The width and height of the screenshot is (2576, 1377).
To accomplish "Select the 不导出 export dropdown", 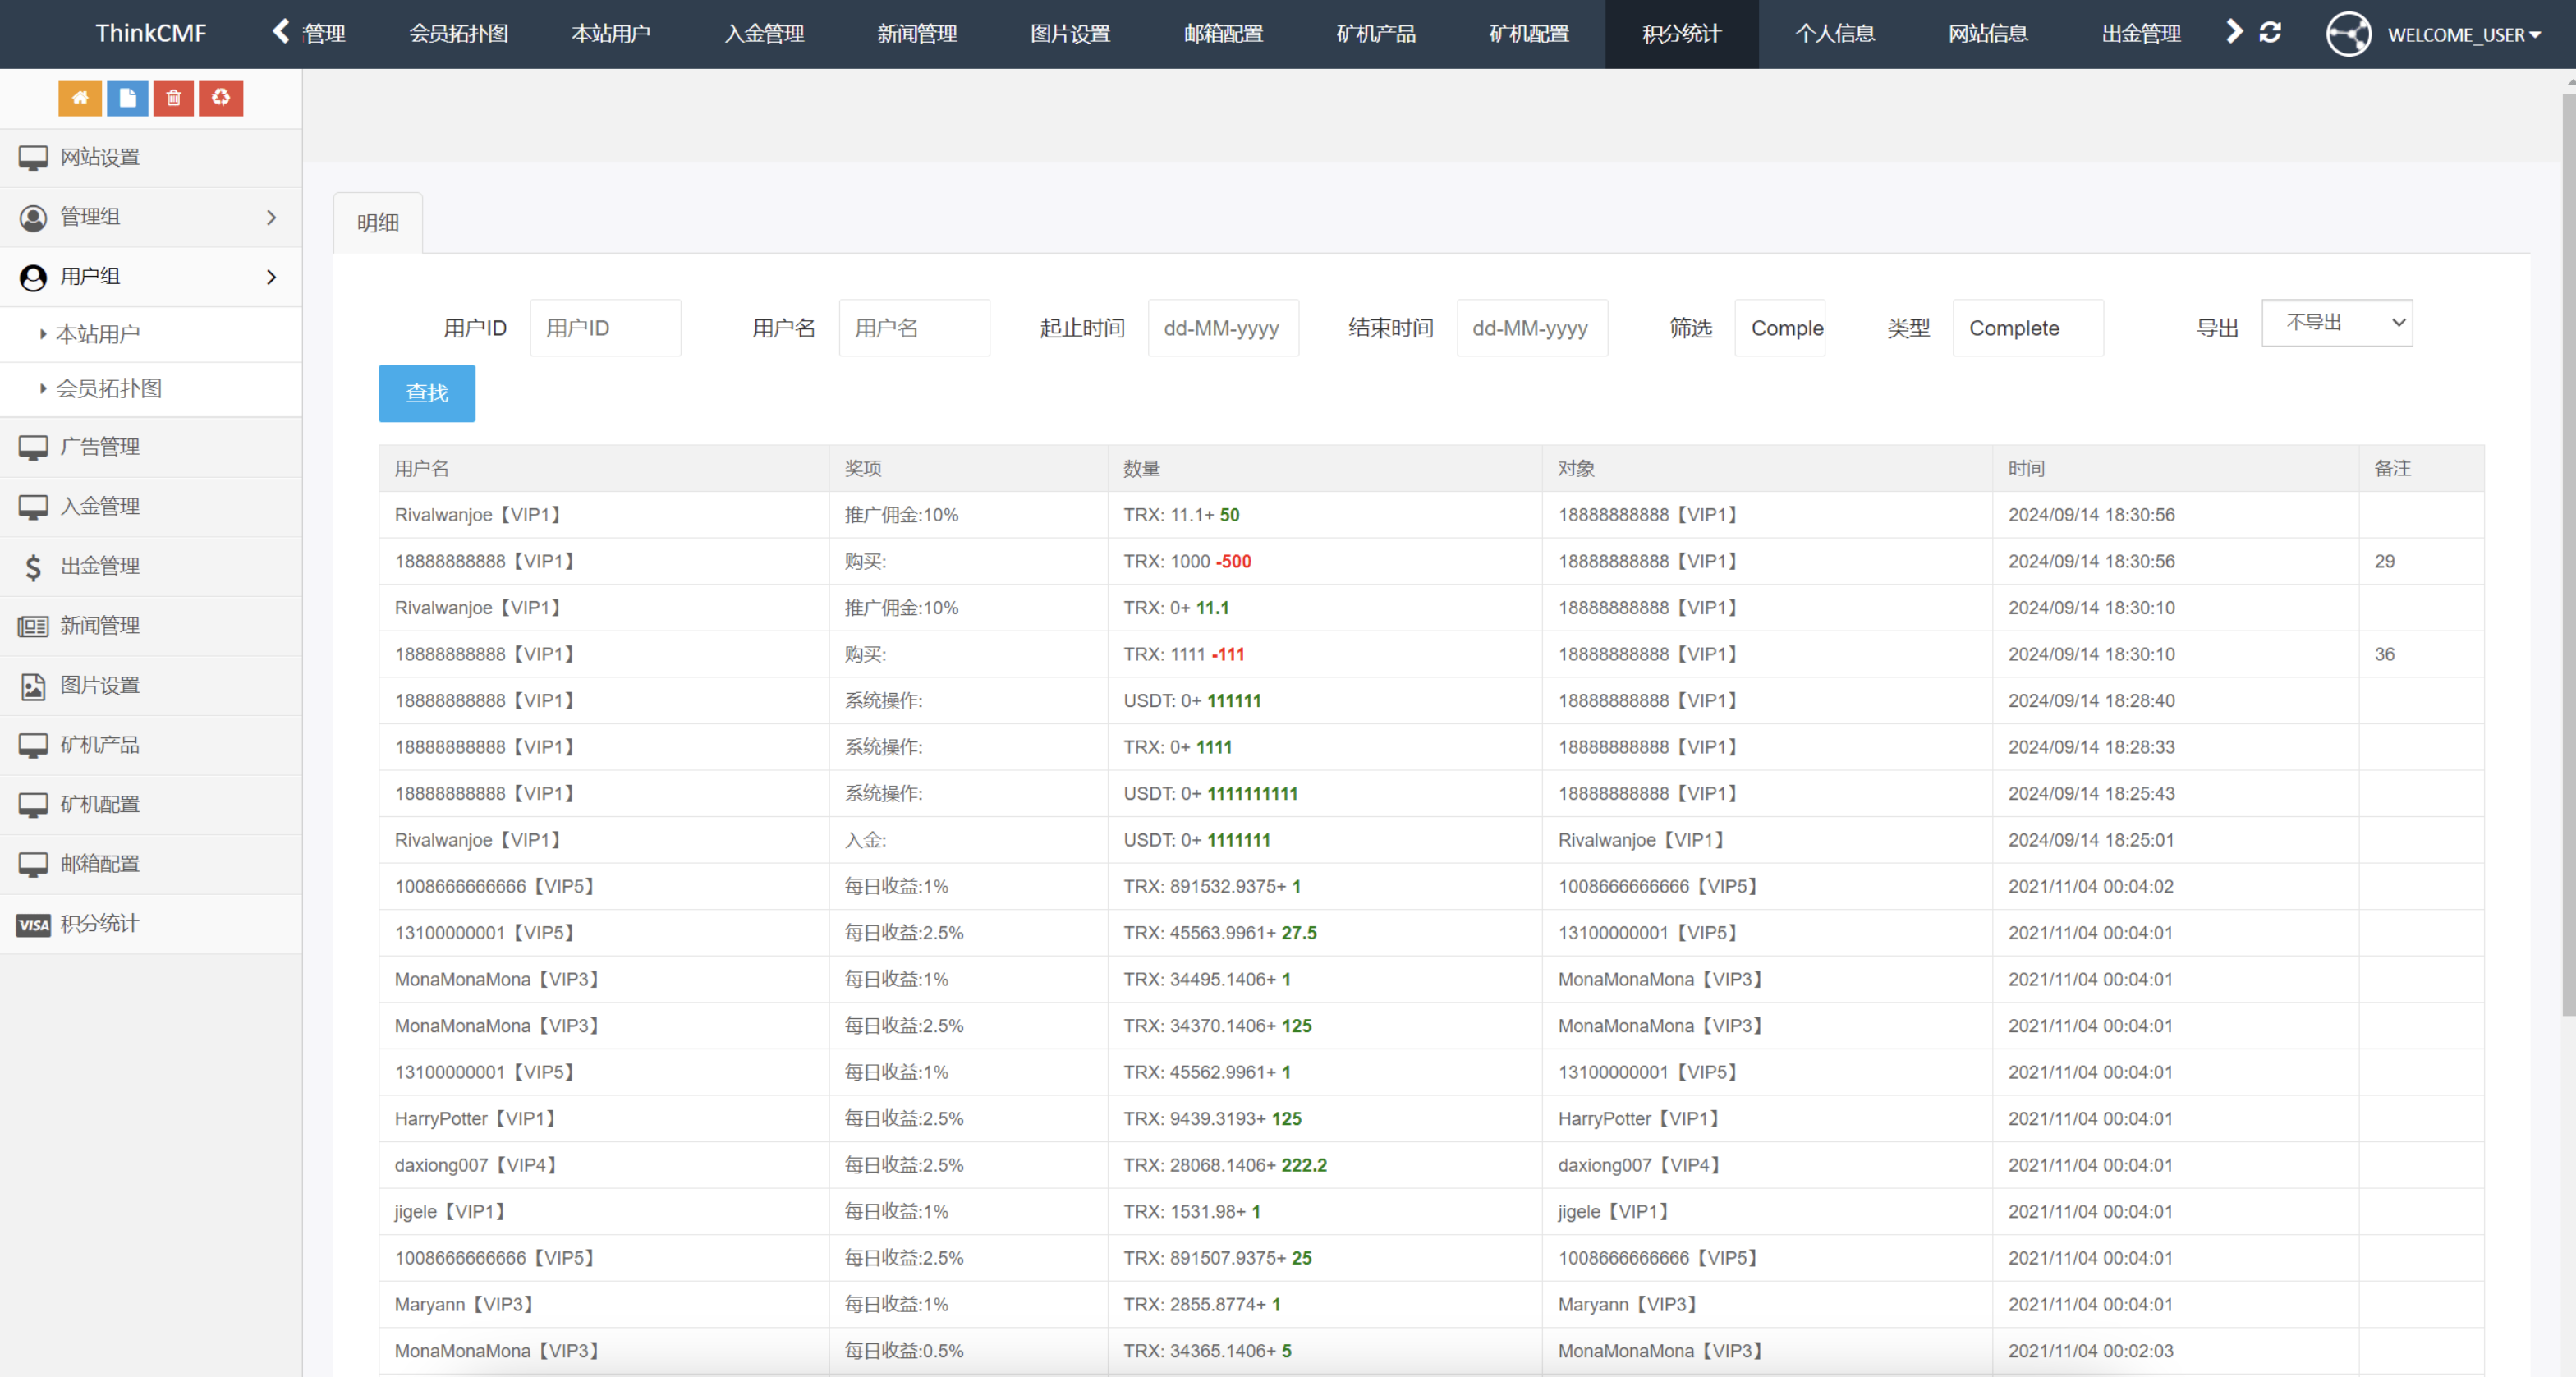I will [x=2341, y=324].
